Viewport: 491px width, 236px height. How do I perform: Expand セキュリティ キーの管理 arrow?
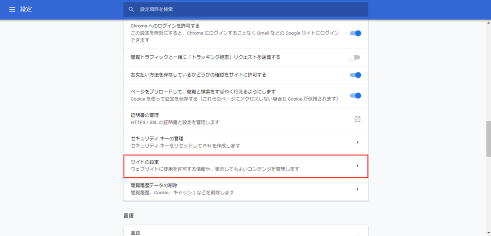[357, 142]
